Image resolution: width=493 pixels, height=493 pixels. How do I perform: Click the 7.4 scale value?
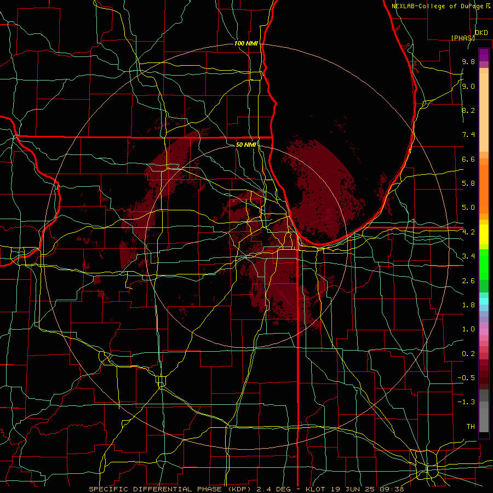[468, 135]
